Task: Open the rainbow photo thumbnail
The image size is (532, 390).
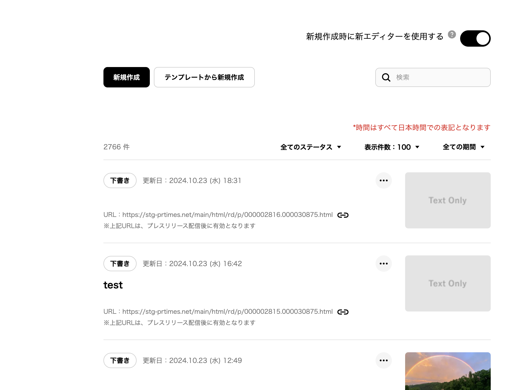Action: coord(448,371)
